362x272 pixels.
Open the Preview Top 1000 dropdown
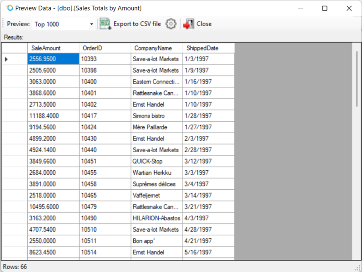[x=91, y=24]
